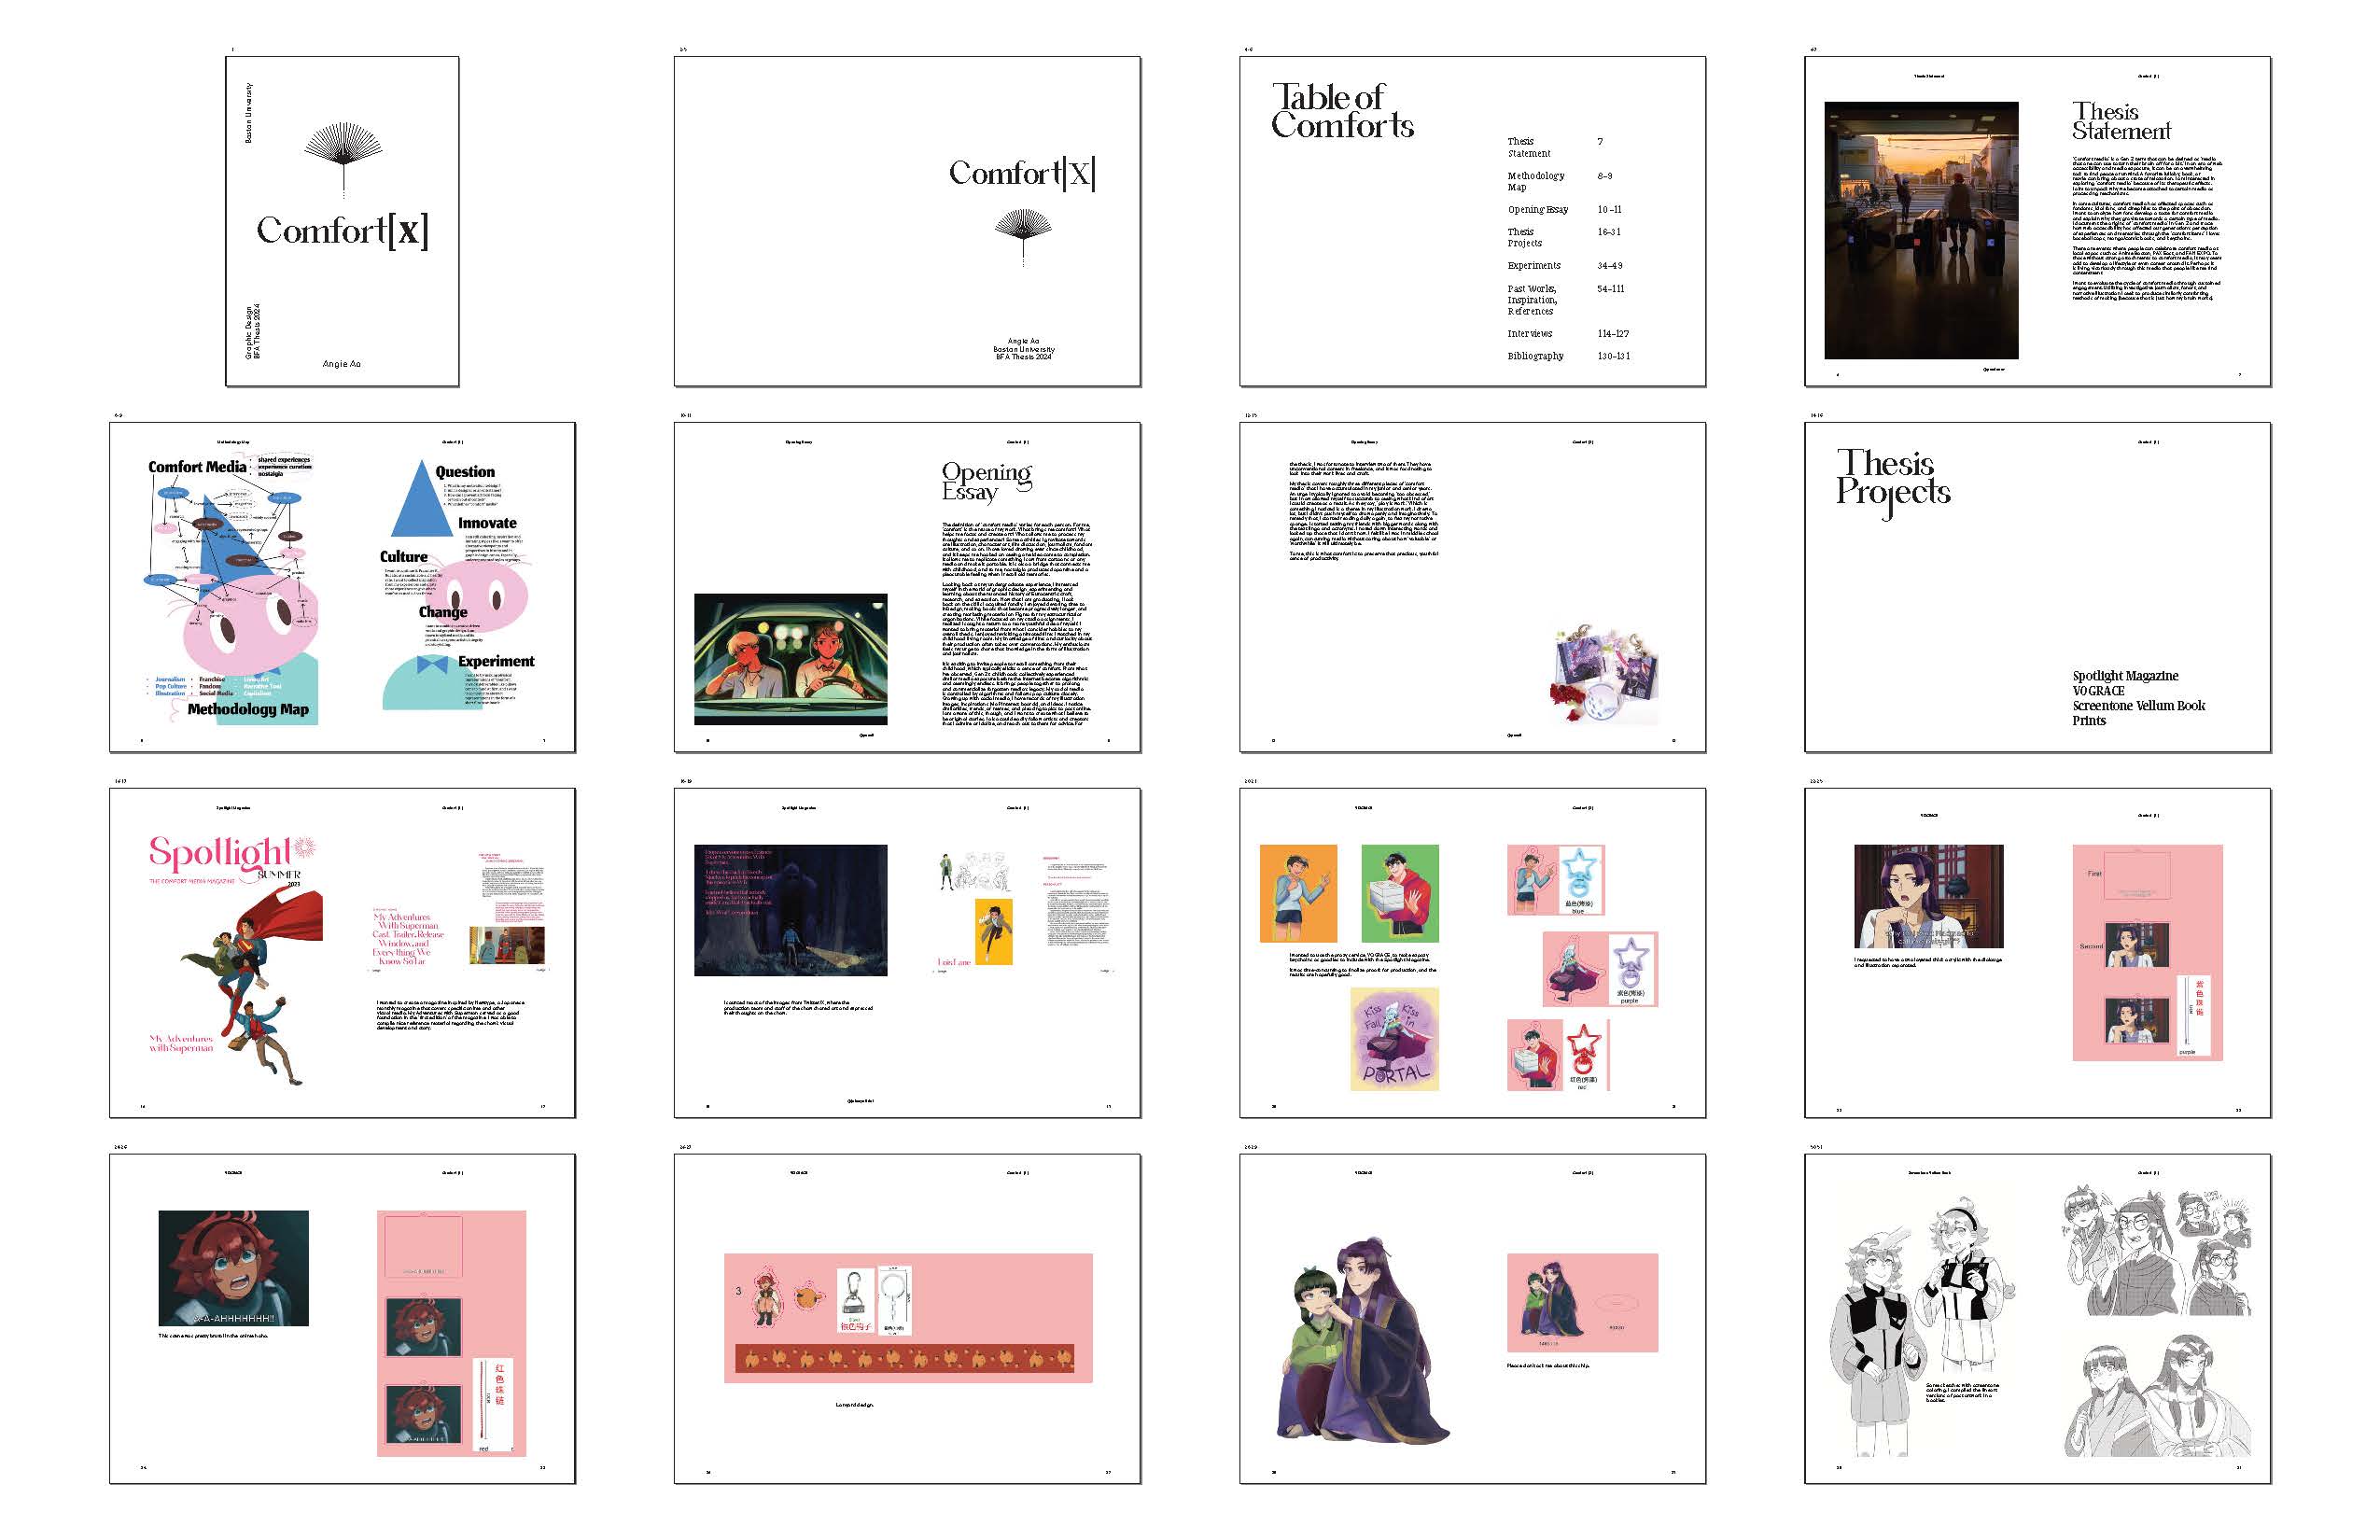This screenshot has width=2380, height=1540.
Task: Select the pink lanyard design spread
Action: 907,1319
